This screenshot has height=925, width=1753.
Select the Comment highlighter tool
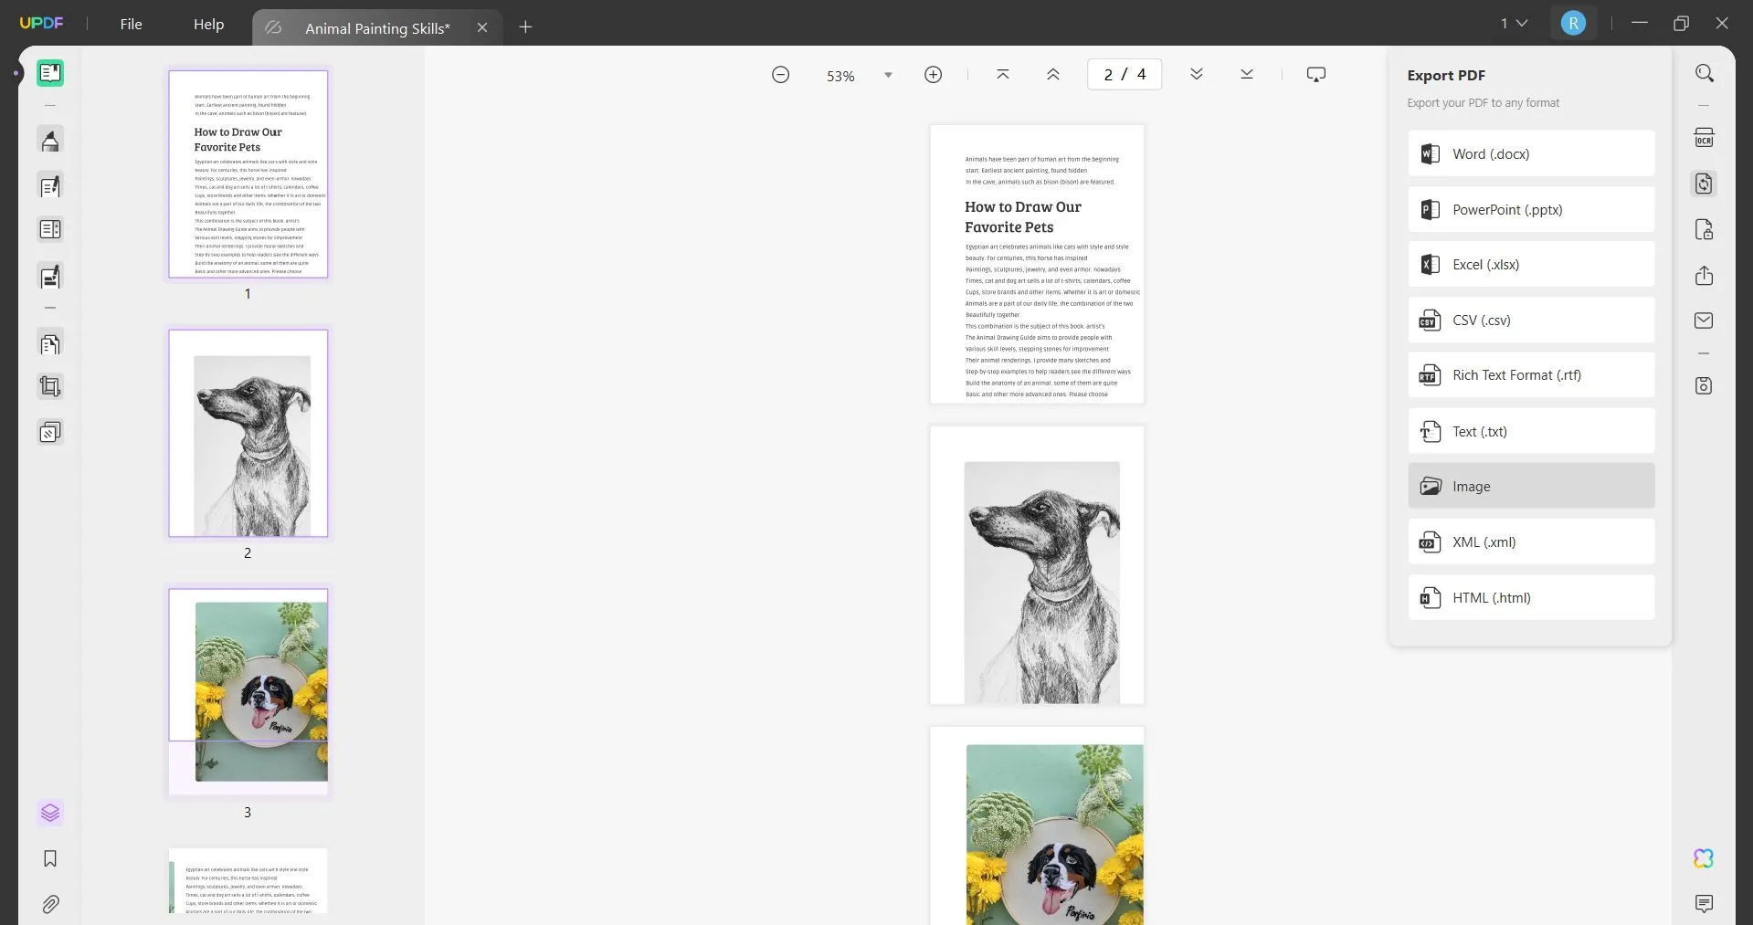pos(50,141)
